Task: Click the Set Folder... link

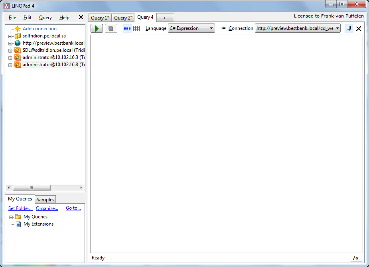Action: point(20,208)
